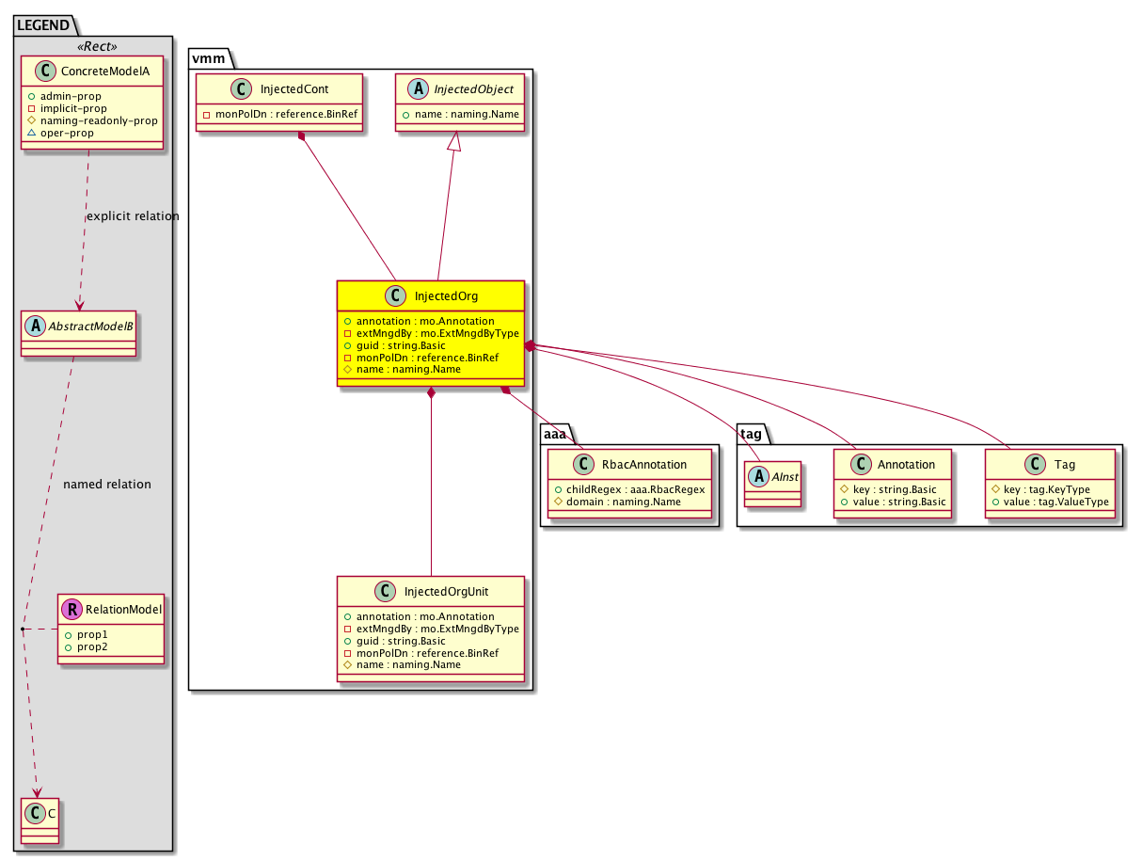The height and width of the screenshot is (861, 1142).
Task: Click the InjectedObject abstract class icon
Action: click(416, 89)
